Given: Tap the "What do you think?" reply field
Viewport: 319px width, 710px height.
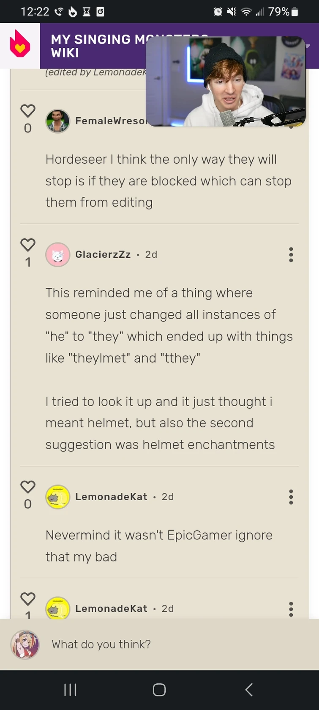Looking at the screenshot, I should pyautogui.click(x=169, y=644).
